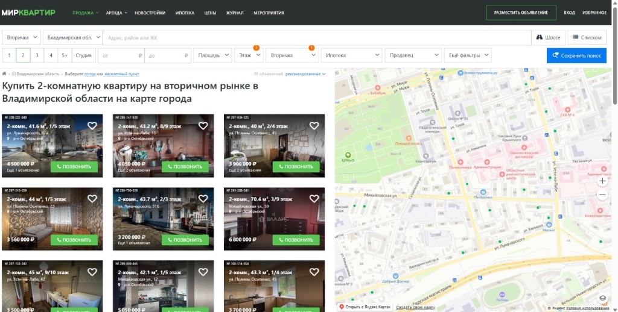Screen dimensions: 618x312
Task: Click the Магнит store marker on map
Action: 549,225
